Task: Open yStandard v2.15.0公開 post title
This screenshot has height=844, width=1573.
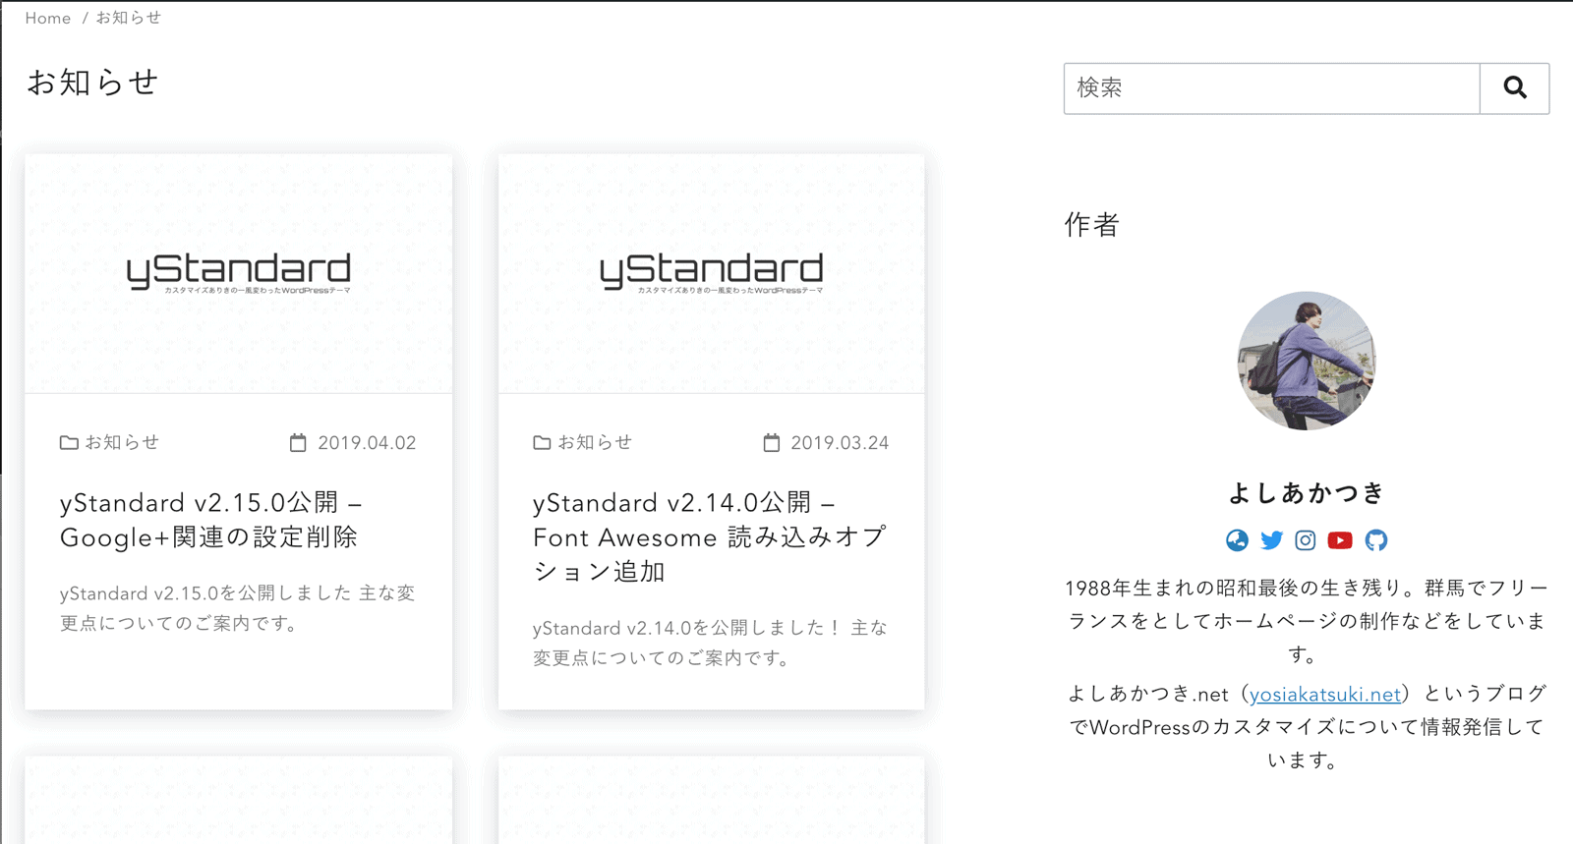Action: pos(211,520)
